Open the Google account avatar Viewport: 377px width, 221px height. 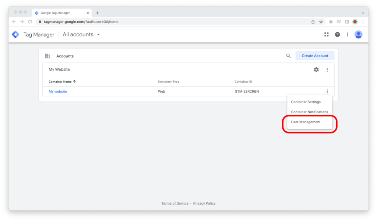pos(358,35)
